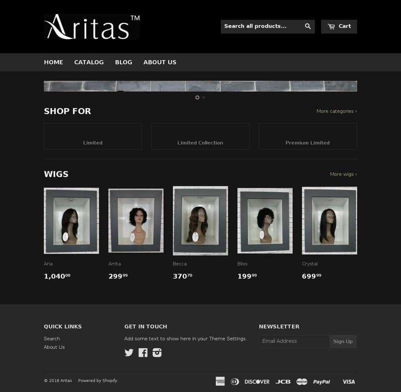The height and width of the screenshot is (392, 401).
Task: Open the Bliss wig thumbnail
Action: [x=265, y=221]
